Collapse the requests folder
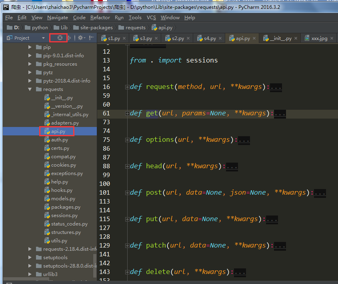 click(30, 89)
